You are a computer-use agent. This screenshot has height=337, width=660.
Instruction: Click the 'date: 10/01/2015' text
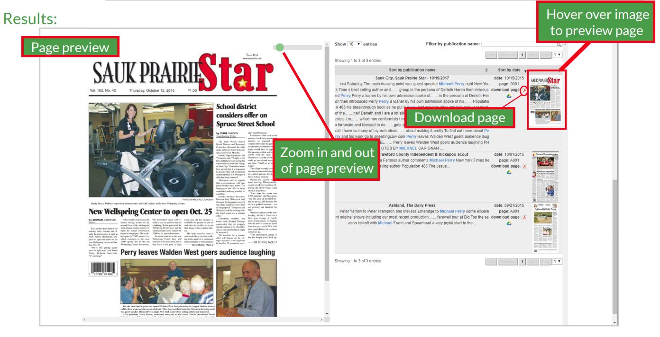click(x=510, y=154)
